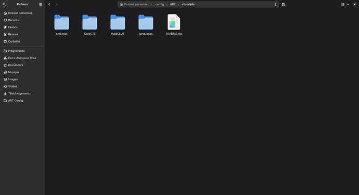Click the ArtScript folder name label
The height and width of the screenshot is (195, 359).
click(61, 34)
